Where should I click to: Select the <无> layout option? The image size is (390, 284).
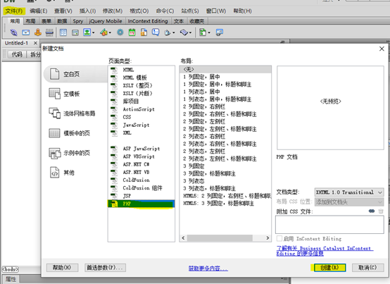[225, 70]
